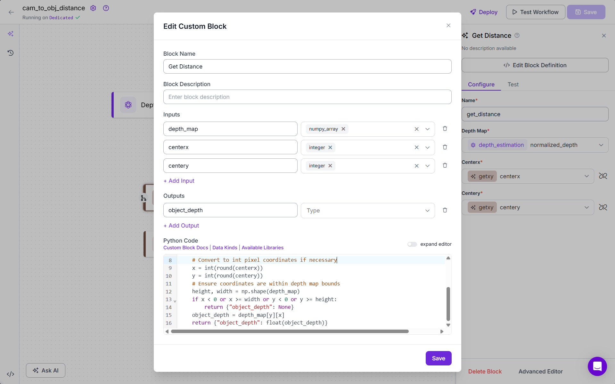Unlink the Centery parameter toggle
615x384 pixels.
[603, 207]
